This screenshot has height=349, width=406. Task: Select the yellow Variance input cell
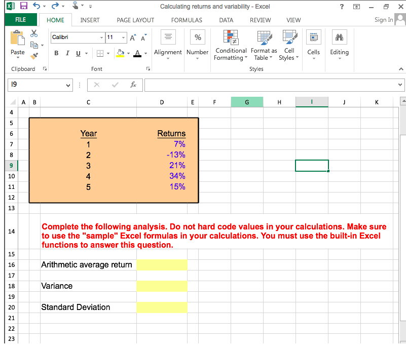(x=162, y=286)
